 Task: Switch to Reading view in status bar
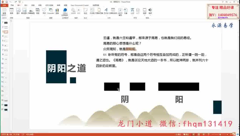point(204,135)
